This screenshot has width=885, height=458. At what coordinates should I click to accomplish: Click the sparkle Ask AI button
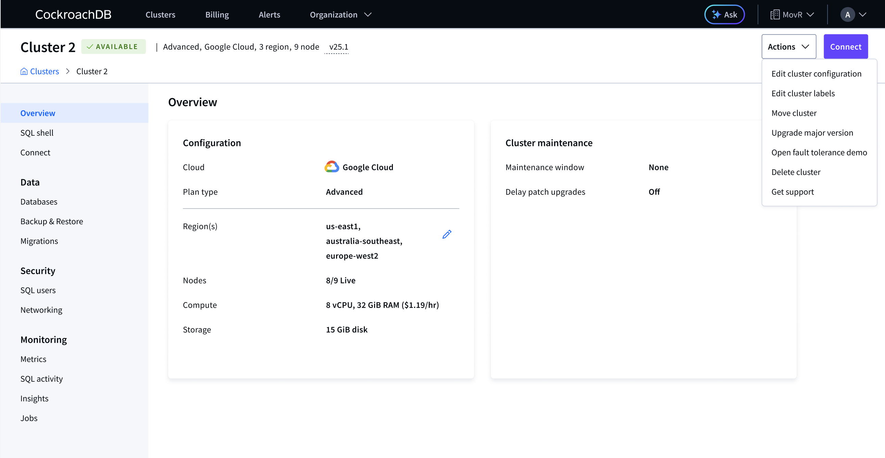pos(724,14)
